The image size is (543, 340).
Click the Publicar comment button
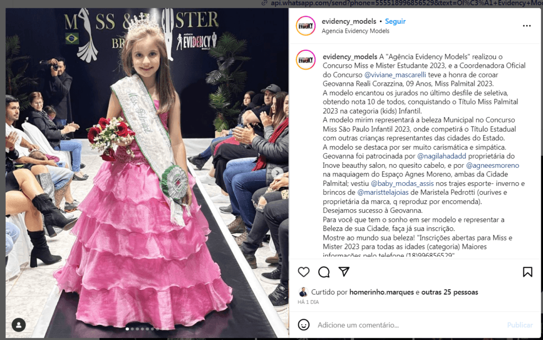[x=520, y=325]
